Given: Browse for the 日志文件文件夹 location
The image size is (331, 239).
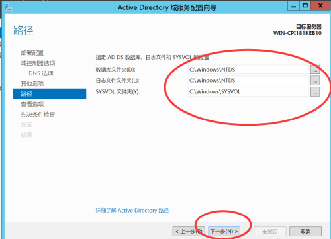Looking at the screenshot, I should pyautogui.click(x=315, y=81).
